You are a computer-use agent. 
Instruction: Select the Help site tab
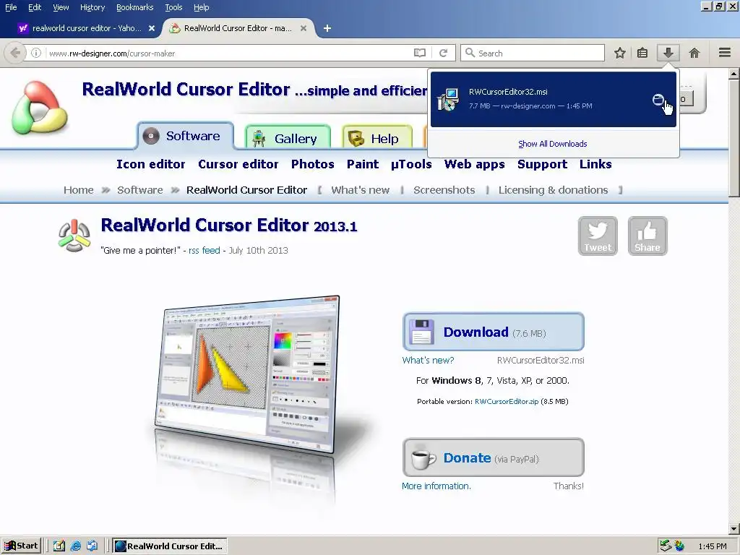click(377, 138)
